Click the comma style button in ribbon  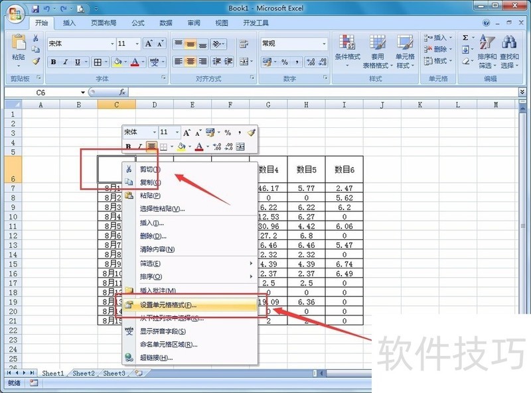tap(297, 62)
